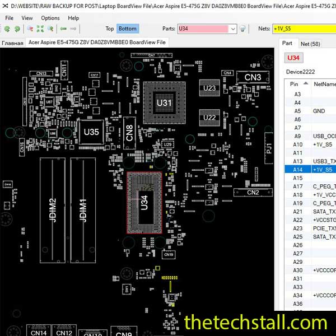The image size is (336, 336).
Task: Select pin row A10 +1V_S5
Action: [310, 144]
